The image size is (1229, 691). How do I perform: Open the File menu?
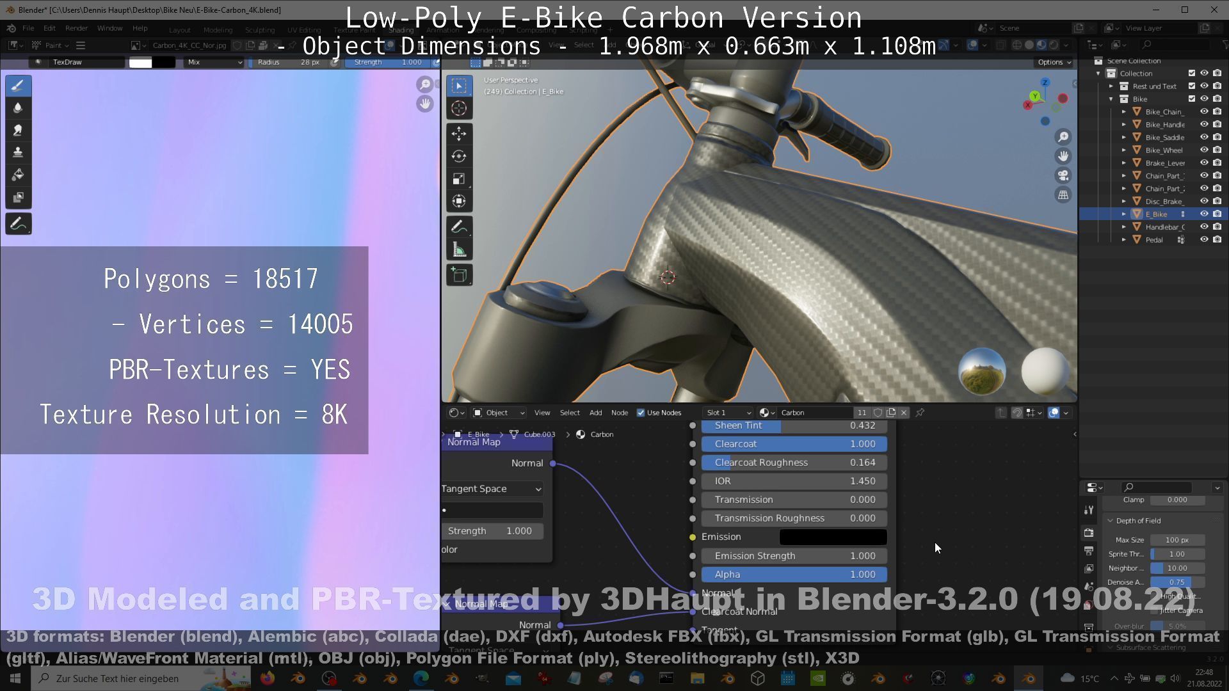[x=28, y=28]
